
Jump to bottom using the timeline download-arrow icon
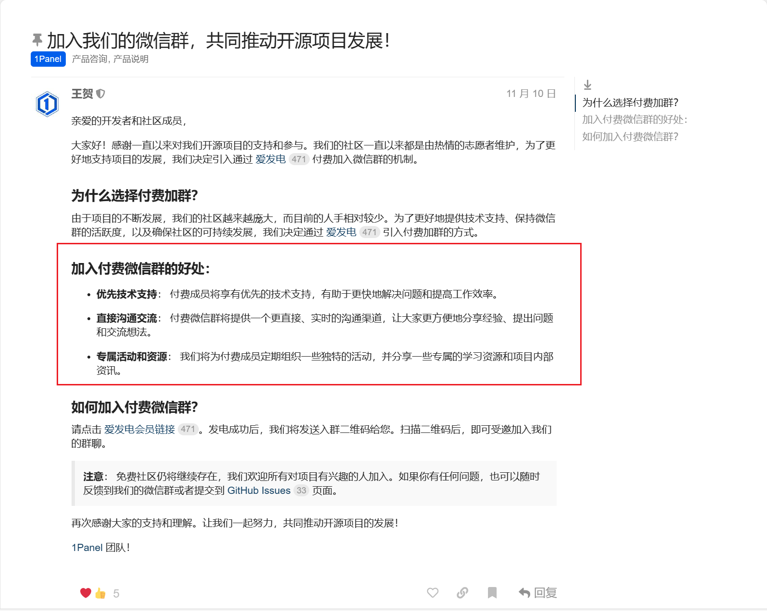[587, 85]
